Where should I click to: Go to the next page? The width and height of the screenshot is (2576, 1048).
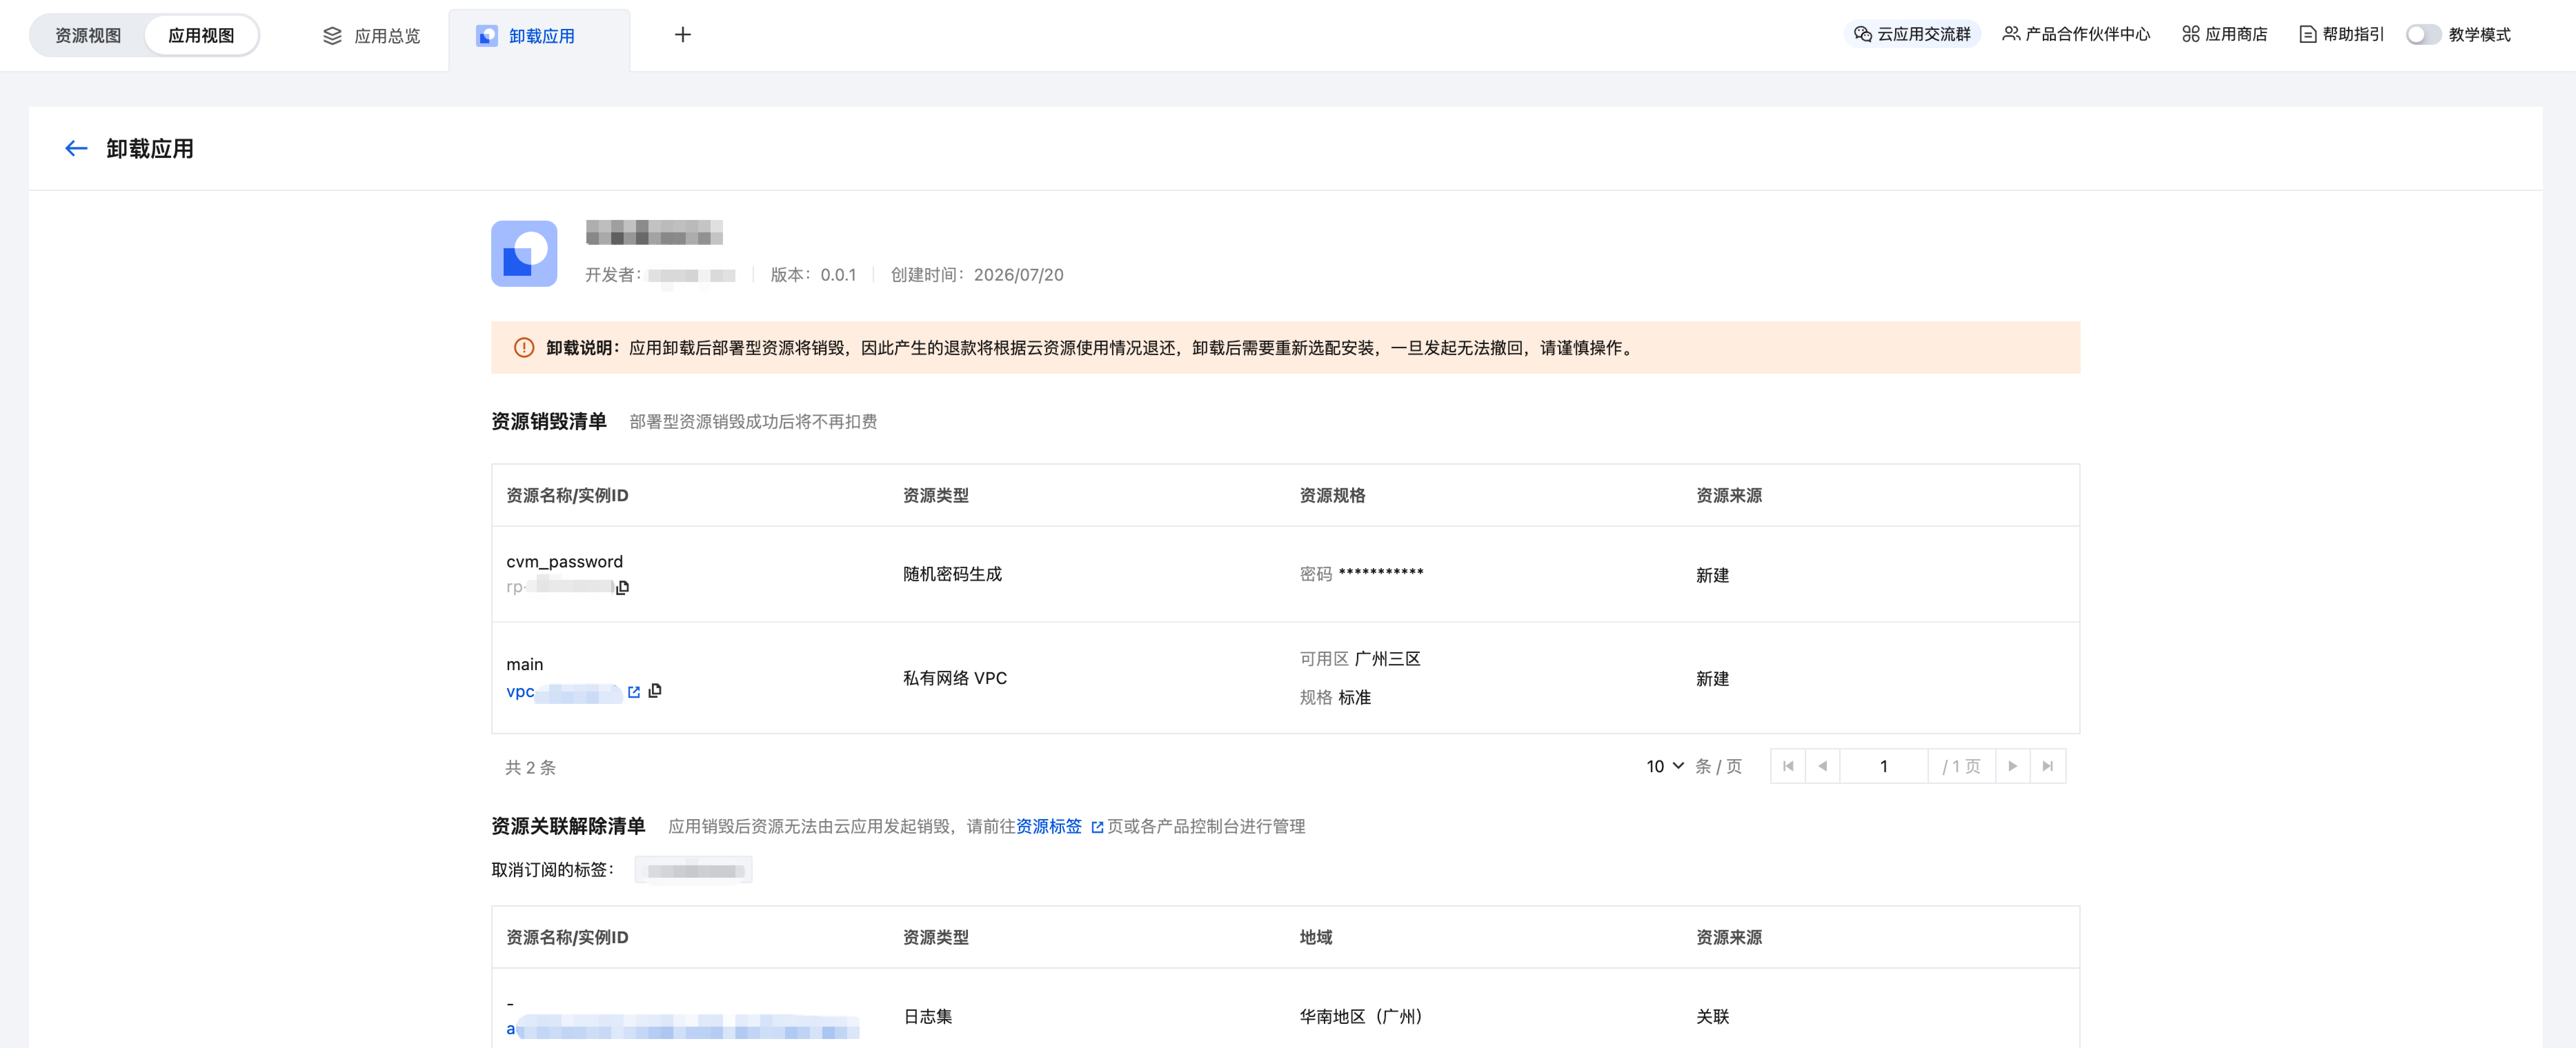[2013, 766]
